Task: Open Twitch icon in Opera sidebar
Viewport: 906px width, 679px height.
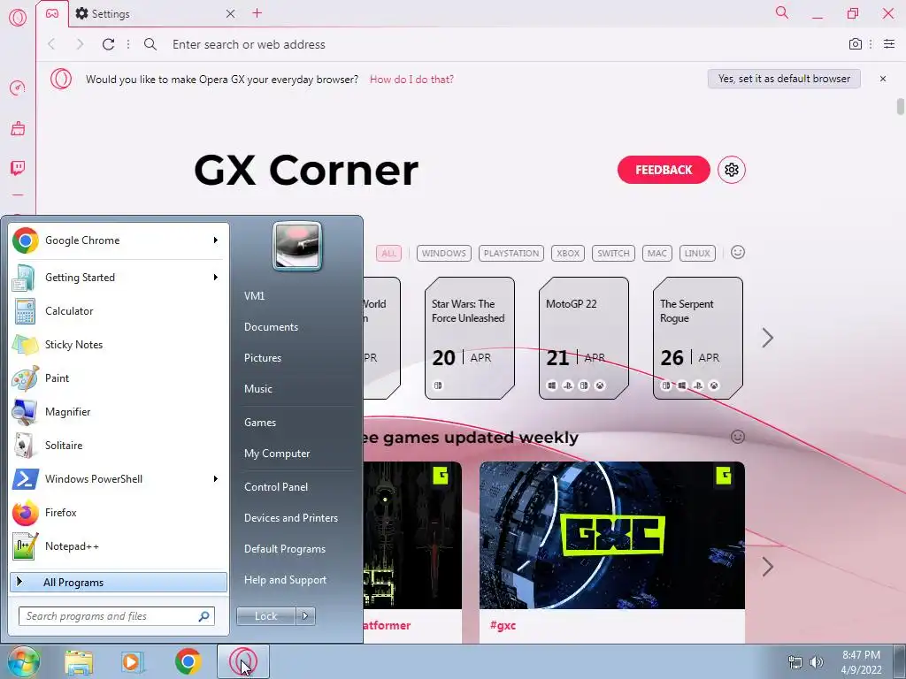Action: point(18,168)
